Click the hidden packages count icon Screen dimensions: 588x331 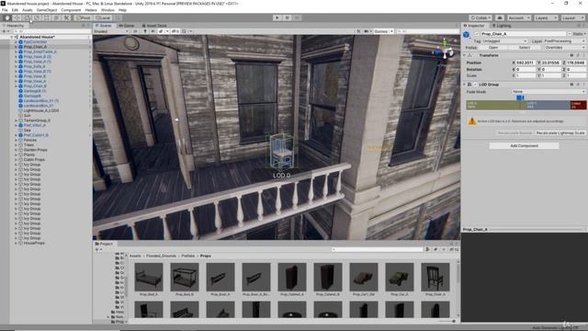point(454,249)
